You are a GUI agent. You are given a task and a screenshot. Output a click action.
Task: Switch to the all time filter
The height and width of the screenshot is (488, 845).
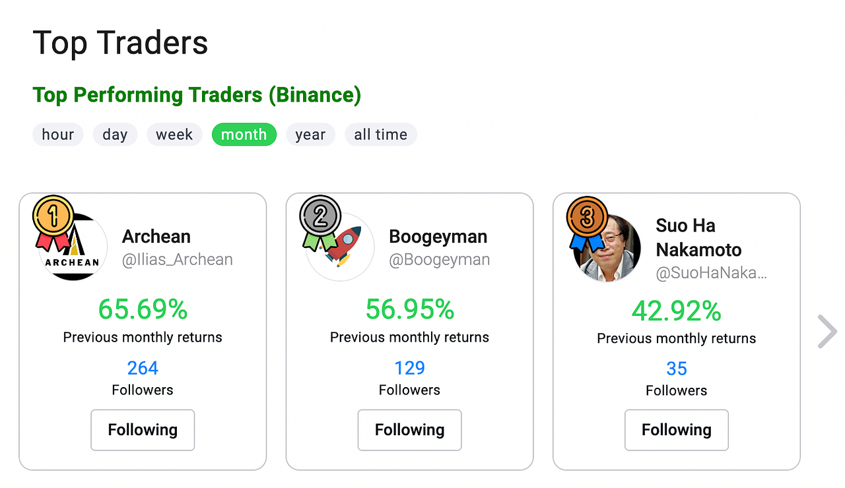tap(381, 135)
